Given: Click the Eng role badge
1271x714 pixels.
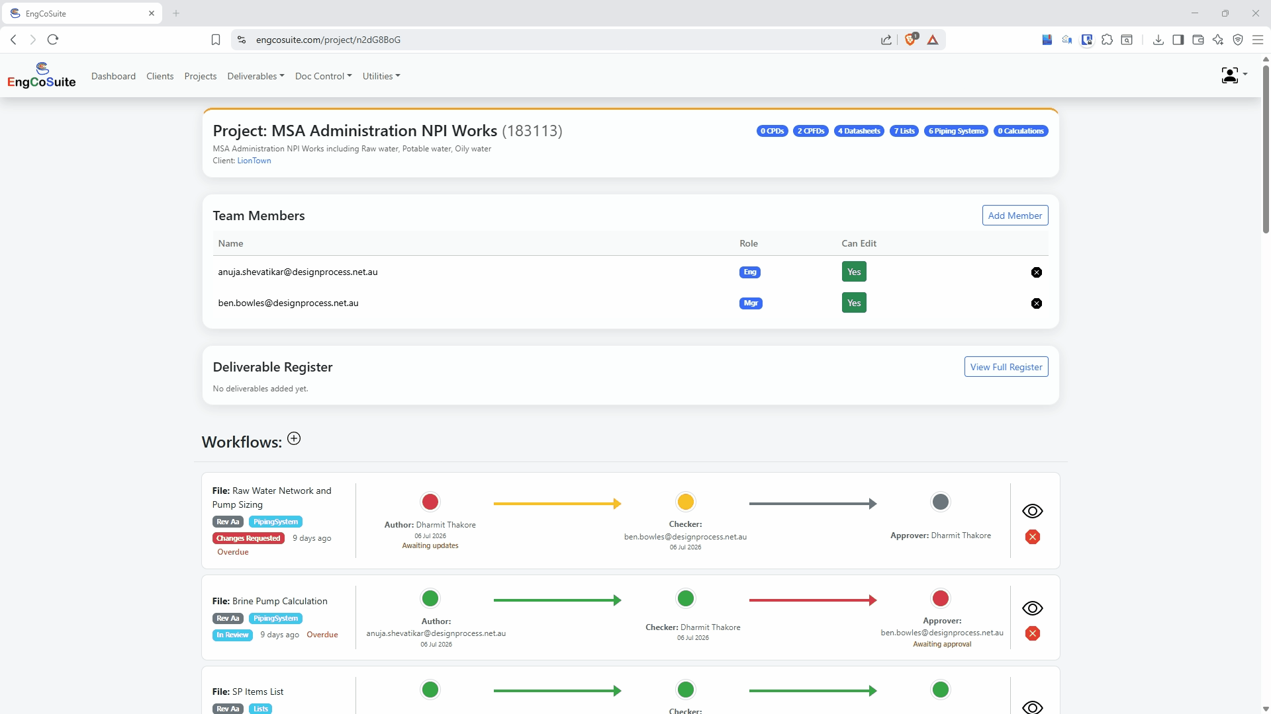Looking at the screenshot, I should 750,272.
